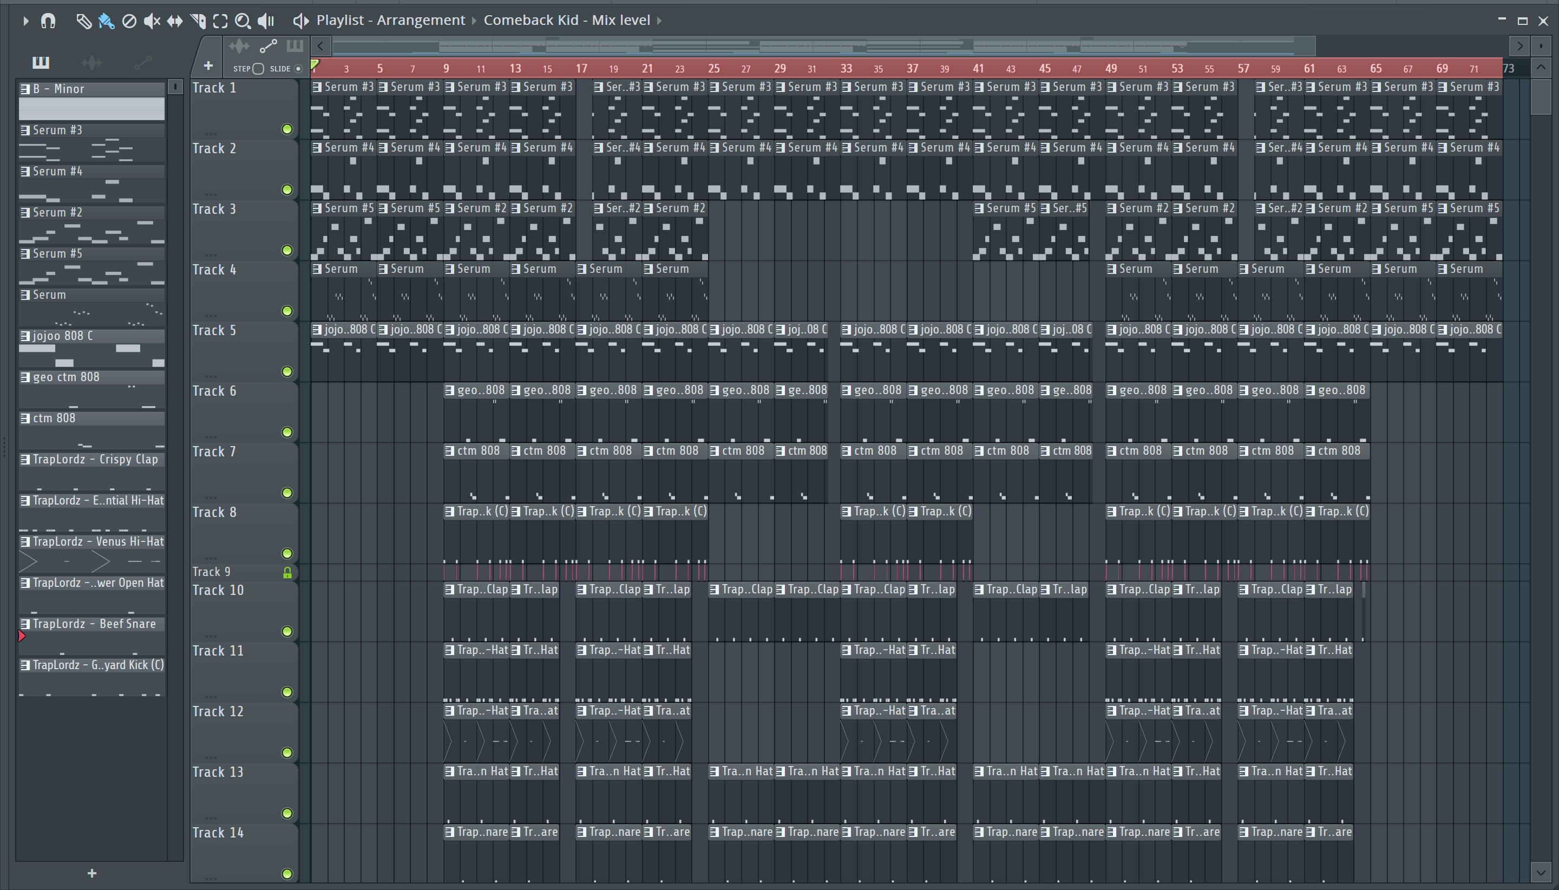Open menu icon of Serum #2 picker item
1559x890 pixels.
point(25,213)
